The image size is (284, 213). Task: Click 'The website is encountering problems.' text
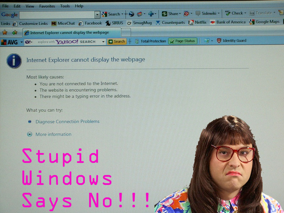point(78,90)
